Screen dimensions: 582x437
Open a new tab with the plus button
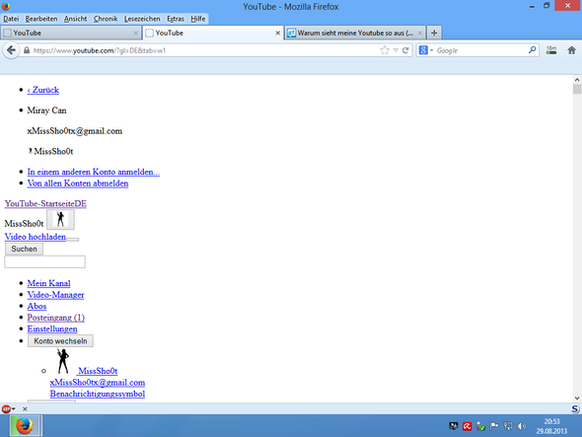434,33
